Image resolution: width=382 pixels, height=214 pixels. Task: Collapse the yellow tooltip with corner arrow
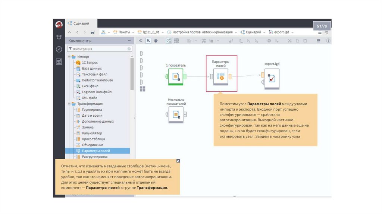[178, 161]
